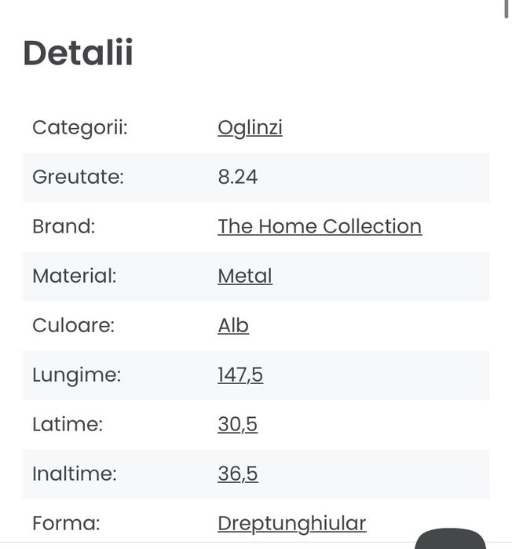Follow The Home Collection brand link
Screen dimensions: 512x549
coord(319,226)
